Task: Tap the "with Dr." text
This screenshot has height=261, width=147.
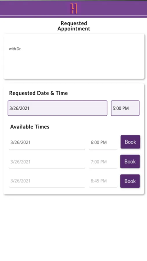Action: (x=15, y=49)
